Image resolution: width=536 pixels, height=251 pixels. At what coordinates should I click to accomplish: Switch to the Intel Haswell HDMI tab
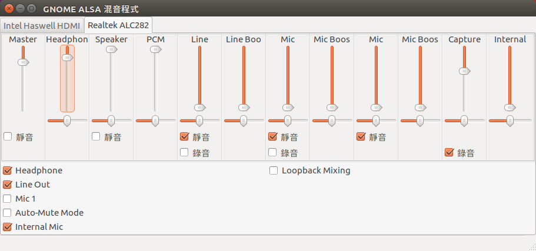(x=42, y=26)
